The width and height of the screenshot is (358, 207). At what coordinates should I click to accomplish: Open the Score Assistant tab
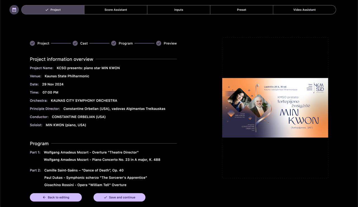[x=116, y=9]
